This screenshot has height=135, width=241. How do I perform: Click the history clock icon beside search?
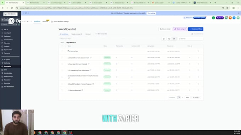coord(169,39)
